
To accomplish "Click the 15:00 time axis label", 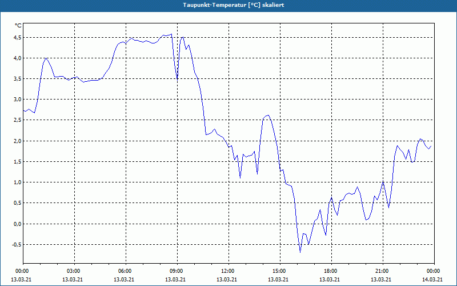I will [x=280, y=271].
